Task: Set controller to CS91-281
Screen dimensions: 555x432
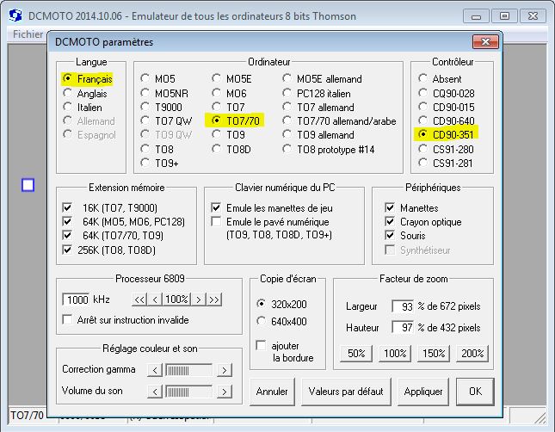Action: tap(446, 164)
